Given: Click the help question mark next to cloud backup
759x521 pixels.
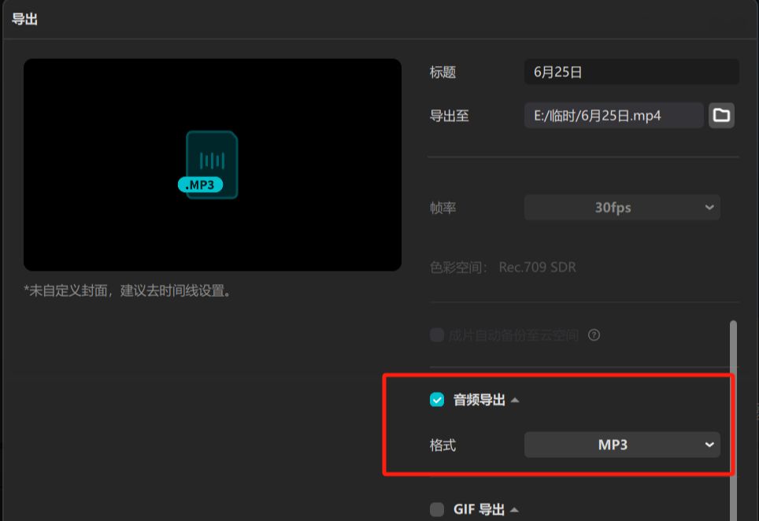Looking at the screenshot, I should (594, 334).
